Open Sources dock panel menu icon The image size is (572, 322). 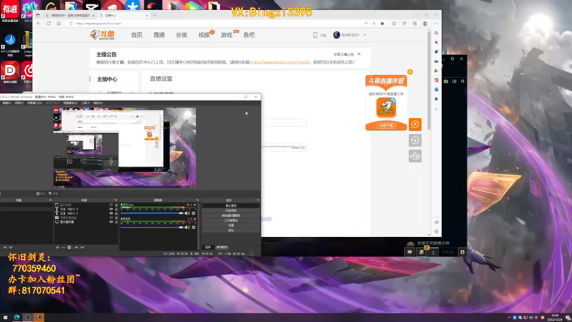[x=116, y=200]
